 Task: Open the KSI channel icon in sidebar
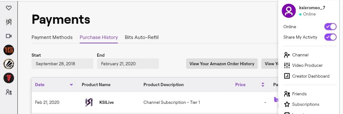tap(9, 22)
